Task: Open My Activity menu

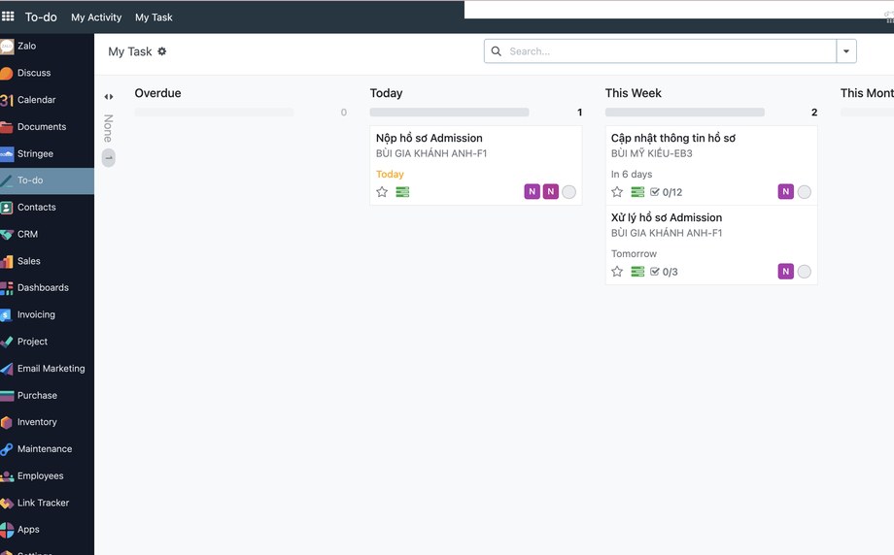Action: pos(96,17)
